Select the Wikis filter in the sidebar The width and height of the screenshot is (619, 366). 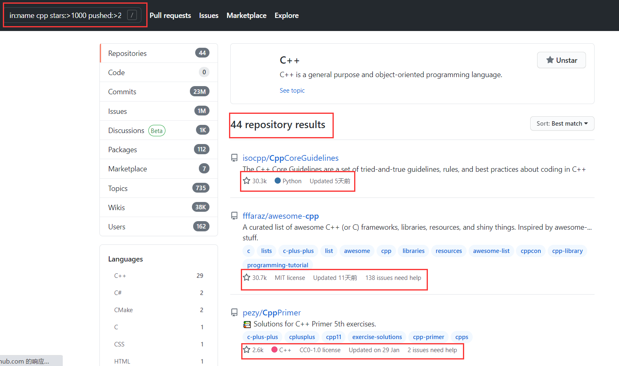116,207
